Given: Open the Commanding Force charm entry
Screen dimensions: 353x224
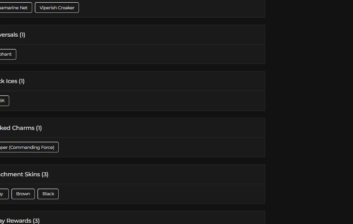Looking at the screenshot, I should pos(28,148).
